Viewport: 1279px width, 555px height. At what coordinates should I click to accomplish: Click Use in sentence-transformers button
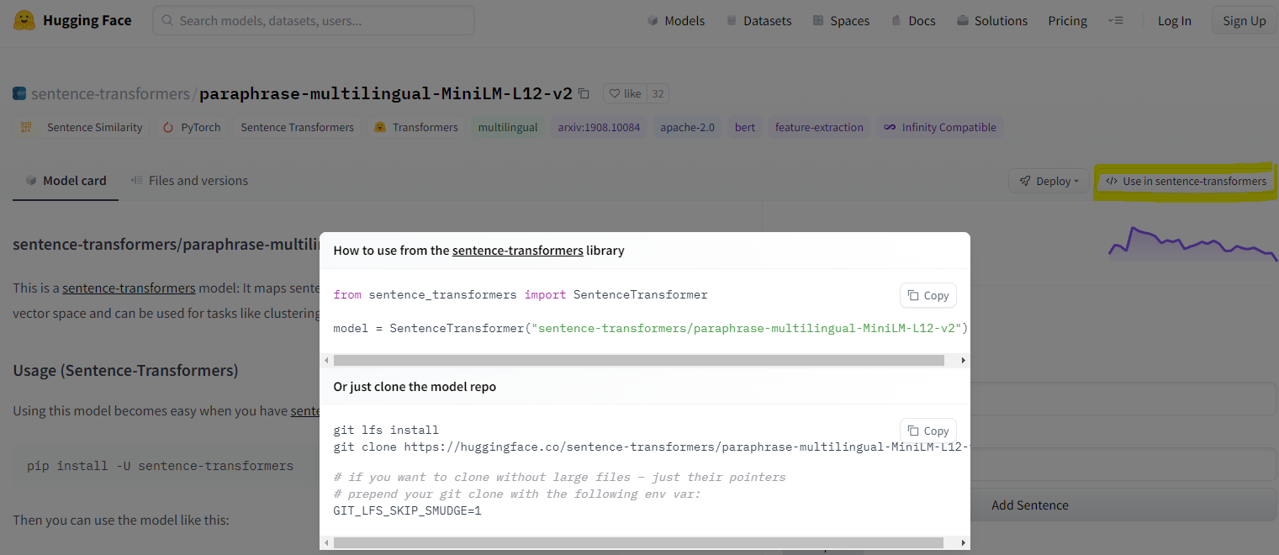click(x=1185, y=181)
